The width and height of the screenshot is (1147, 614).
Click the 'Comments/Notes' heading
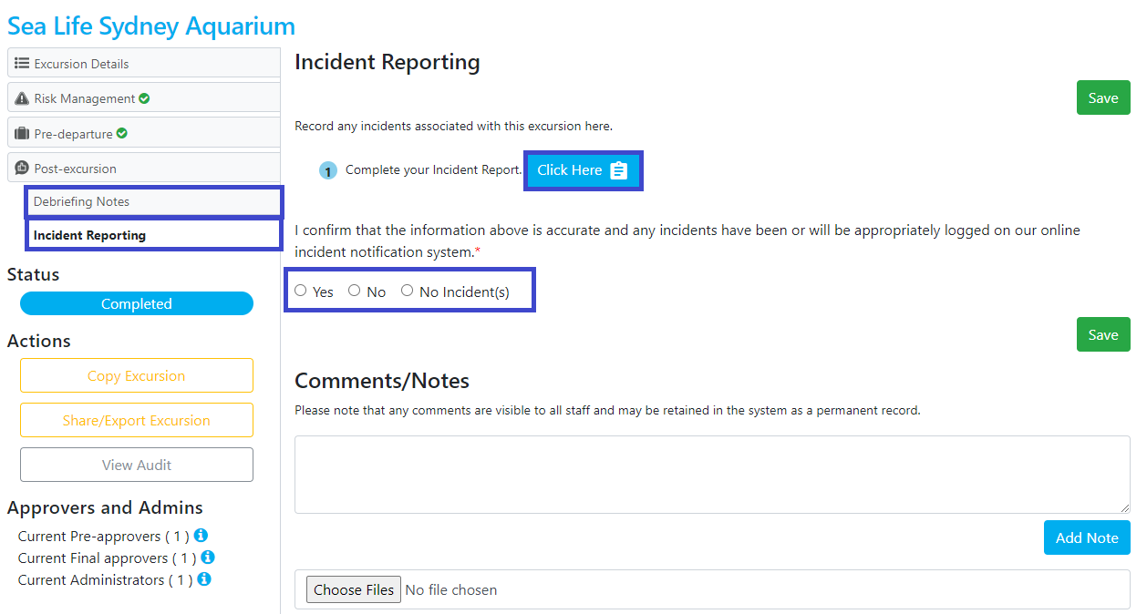point(382,381)
